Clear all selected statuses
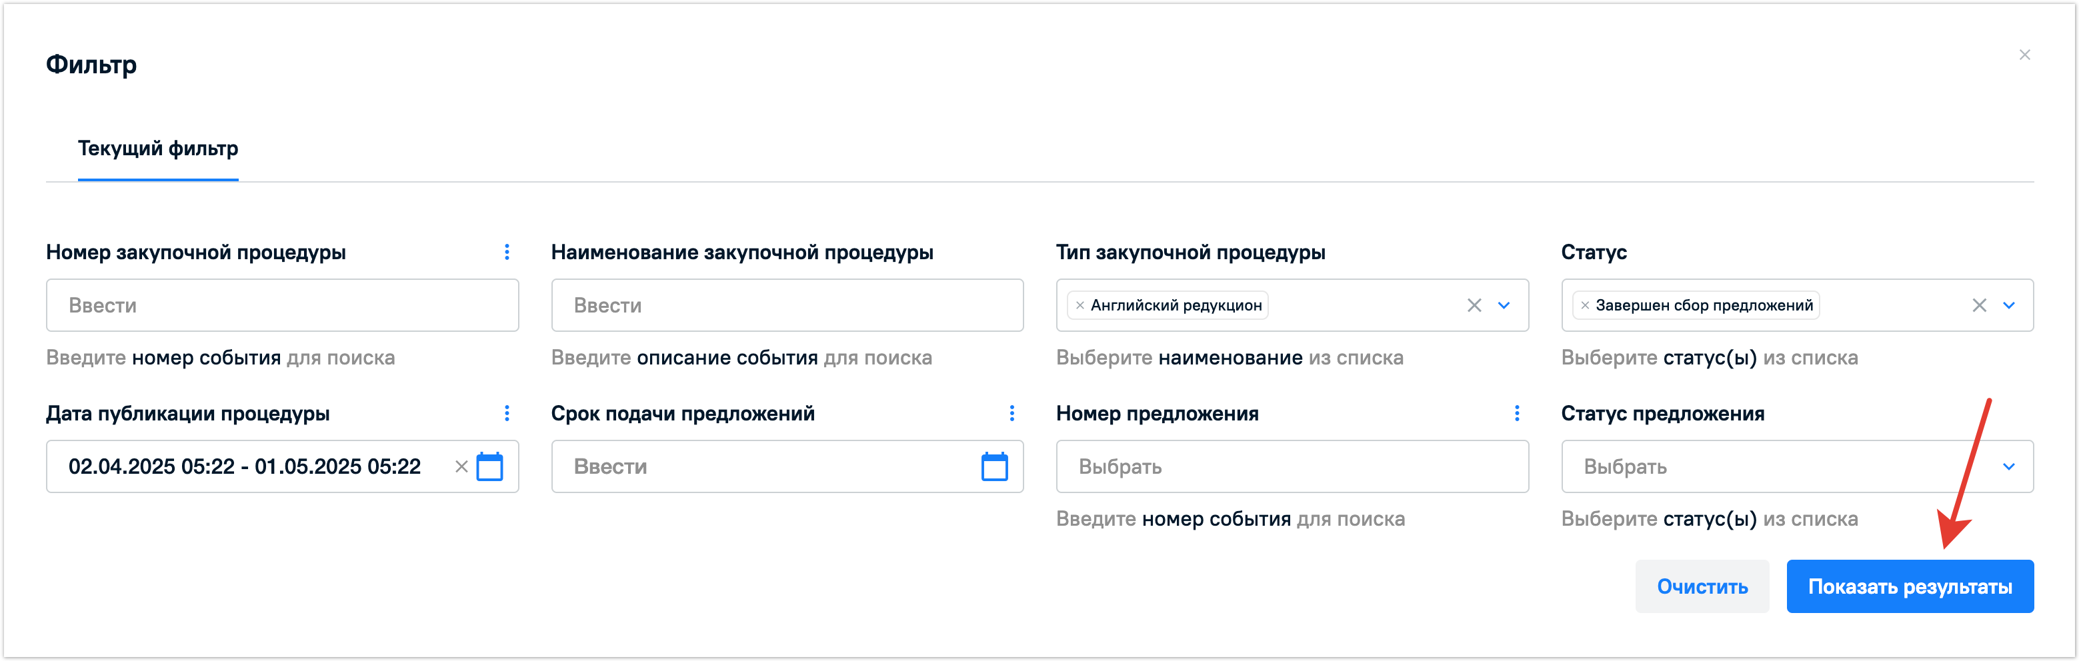 click(x=1979, y=305)
